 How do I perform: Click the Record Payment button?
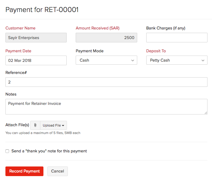point(24,171)
